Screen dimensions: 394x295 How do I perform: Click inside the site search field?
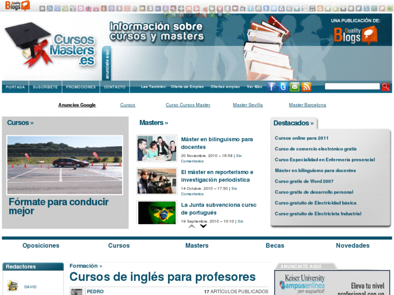352,87
